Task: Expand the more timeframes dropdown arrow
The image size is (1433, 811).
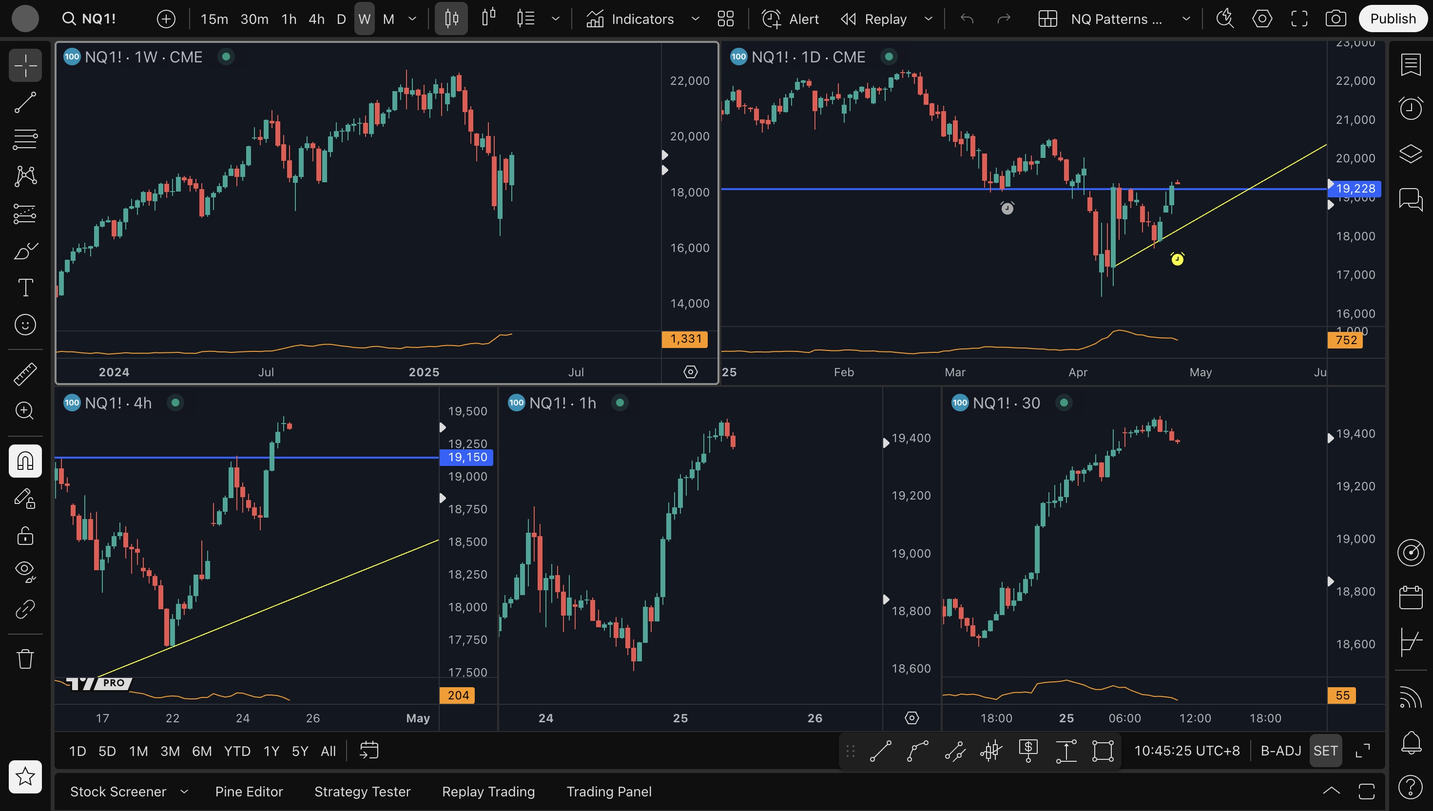Action: tap(412, 19)
